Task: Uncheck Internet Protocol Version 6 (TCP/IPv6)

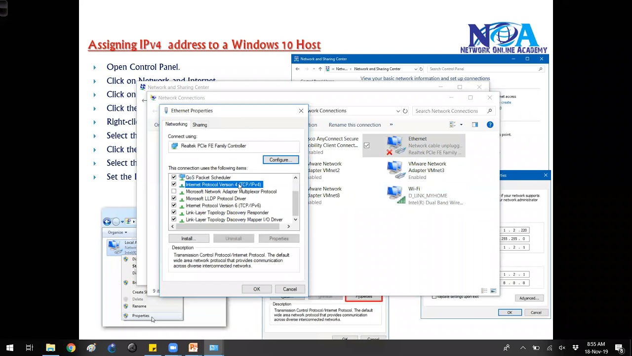Action: (174, 205)
